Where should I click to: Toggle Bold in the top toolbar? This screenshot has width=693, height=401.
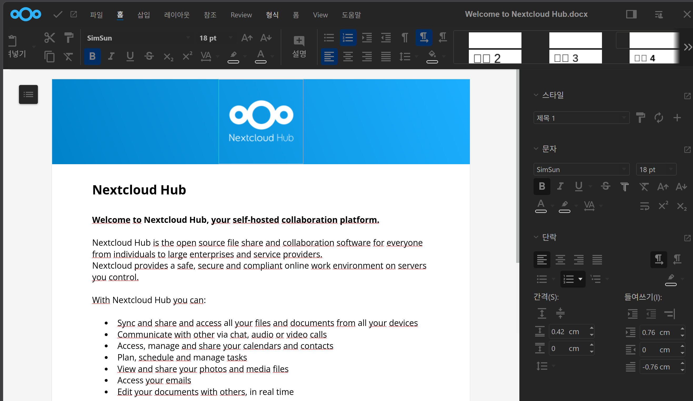92,56
